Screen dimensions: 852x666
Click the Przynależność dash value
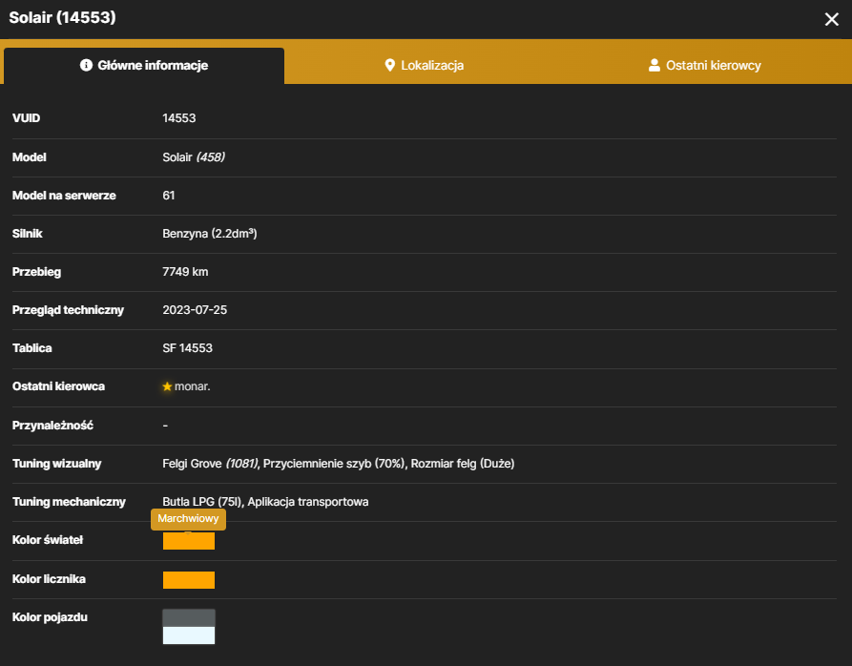165,426
